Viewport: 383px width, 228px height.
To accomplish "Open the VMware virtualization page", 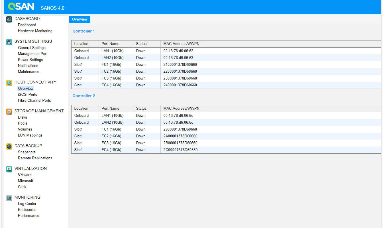I will click(25, 175).
